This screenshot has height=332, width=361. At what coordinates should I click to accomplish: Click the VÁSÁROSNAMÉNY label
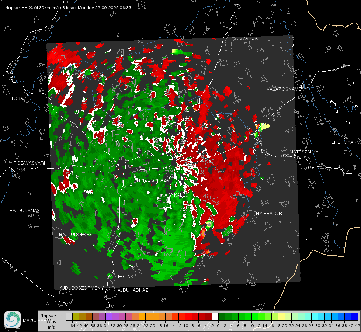coord(287,89)
